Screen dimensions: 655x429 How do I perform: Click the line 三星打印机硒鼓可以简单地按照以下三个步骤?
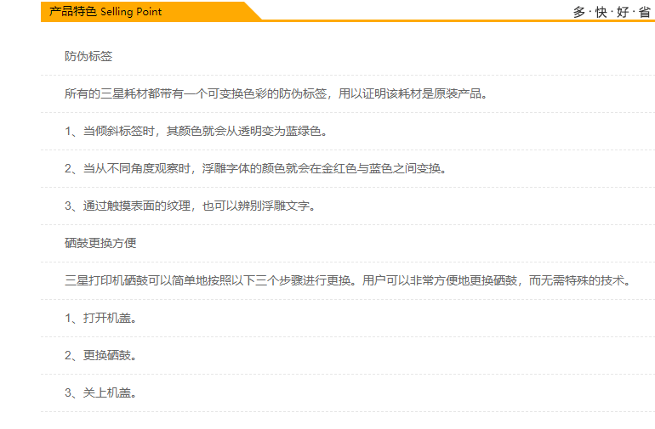348,280
